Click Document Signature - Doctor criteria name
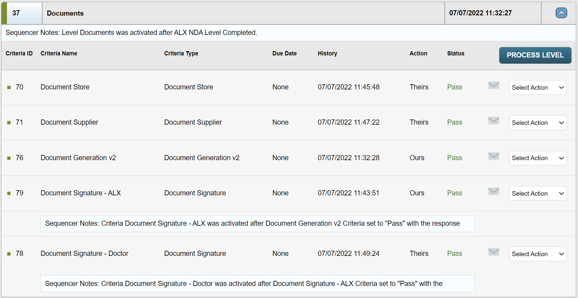Image resolution: width=578 pixels, height=298 pixels. [84, 253]
